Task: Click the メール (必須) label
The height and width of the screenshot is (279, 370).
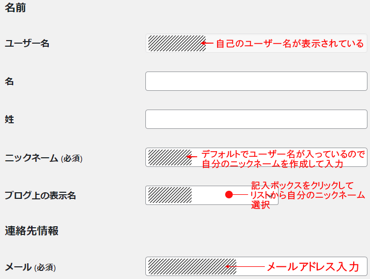Action: [30, 267]
